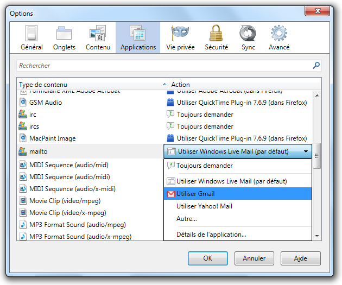The width and height of the screenshot is (342, 285).
Task: Click question bubble icon in dropdown list
Action: (x=171, y=165)
